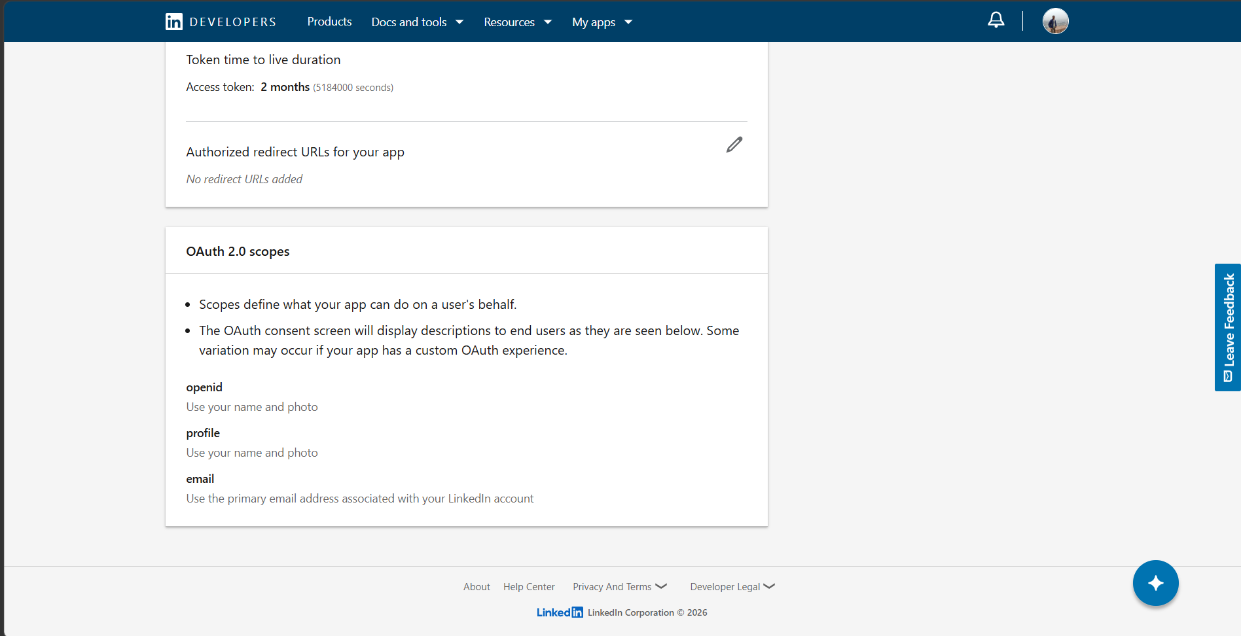Expand the My apps dropdown
The height and width of the screenshot is (636, 1241).
tap(602, 22)
